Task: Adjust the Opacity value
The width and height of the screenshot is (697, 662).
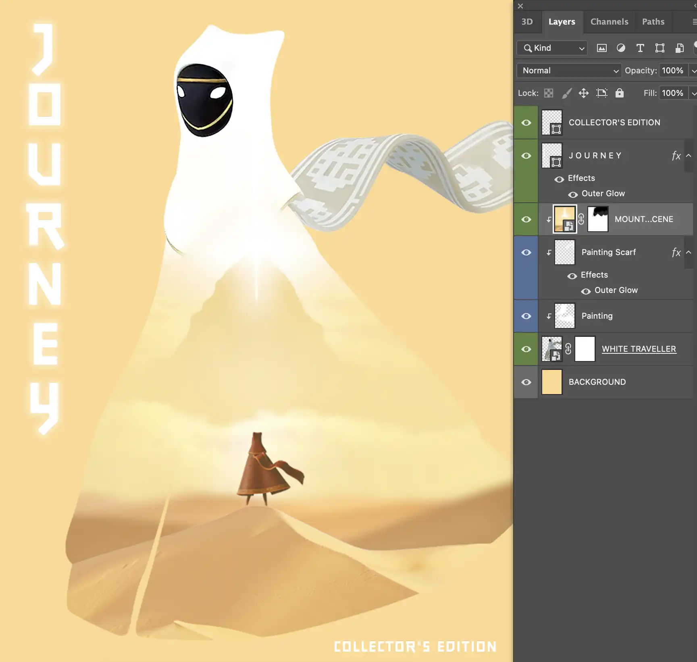Action: click(672, 71)
